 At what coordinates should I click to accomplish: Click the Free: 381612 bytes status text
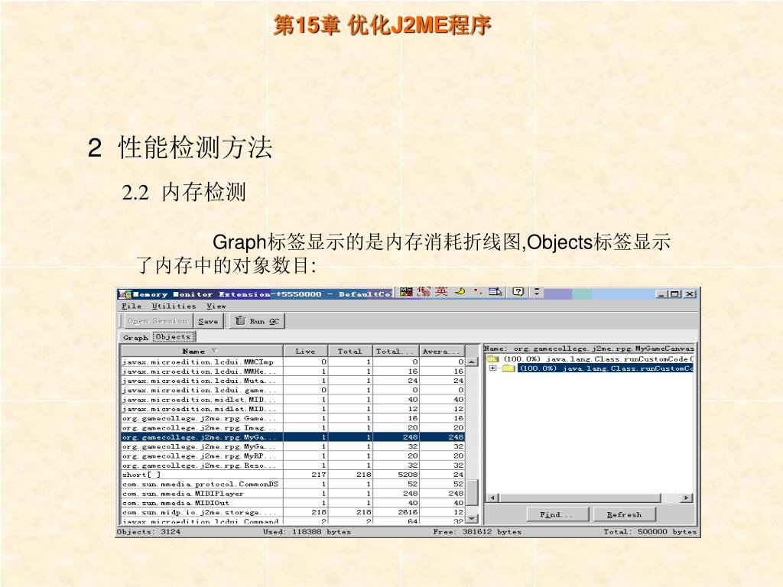pos(477,532)
